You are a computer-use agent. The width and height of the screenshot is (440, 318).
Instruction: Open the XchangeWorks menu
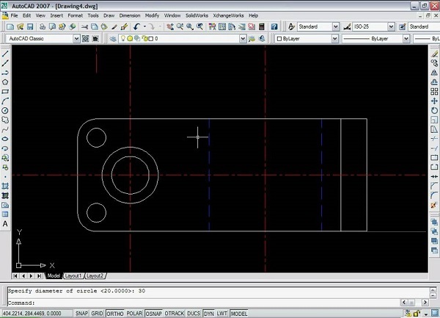point(228,15)
